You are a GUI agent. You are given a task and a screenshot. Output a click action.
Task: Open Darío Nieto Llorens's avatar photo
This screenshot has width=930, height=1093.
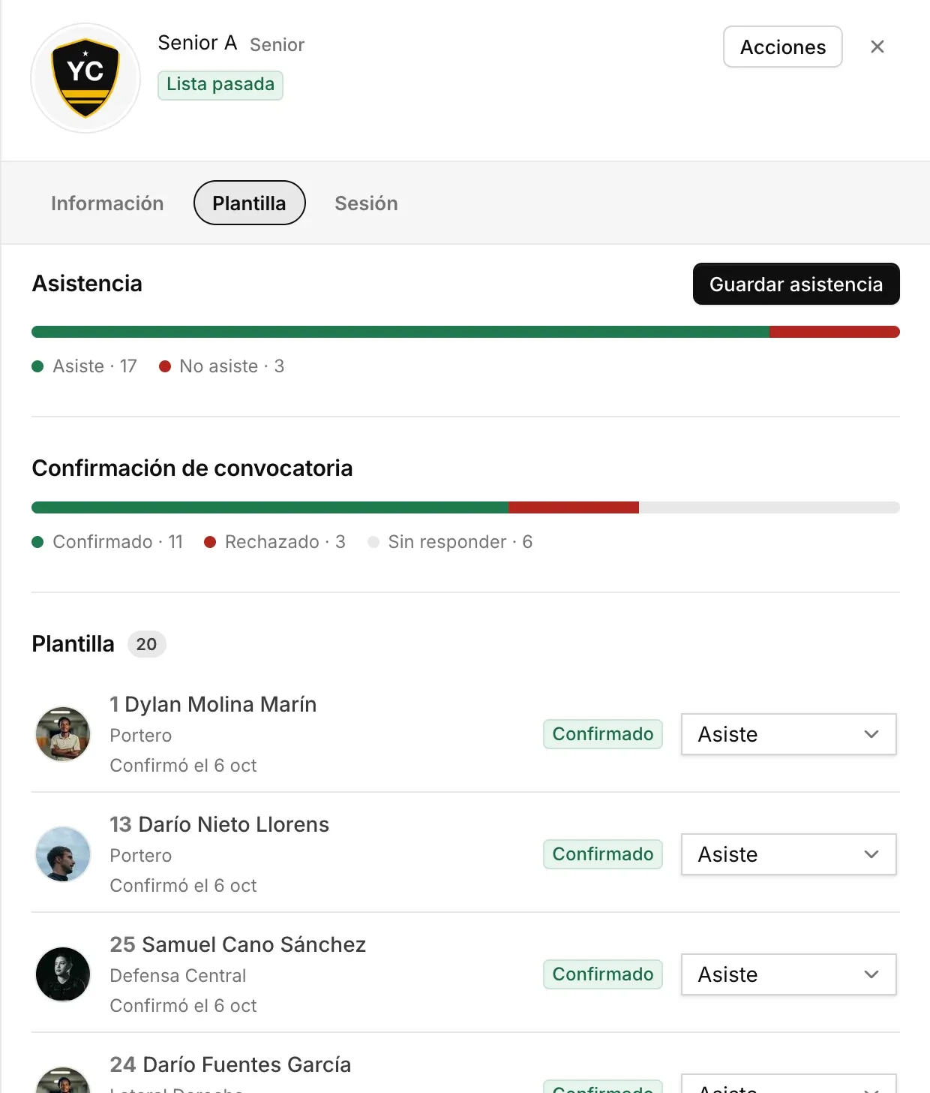63,854
